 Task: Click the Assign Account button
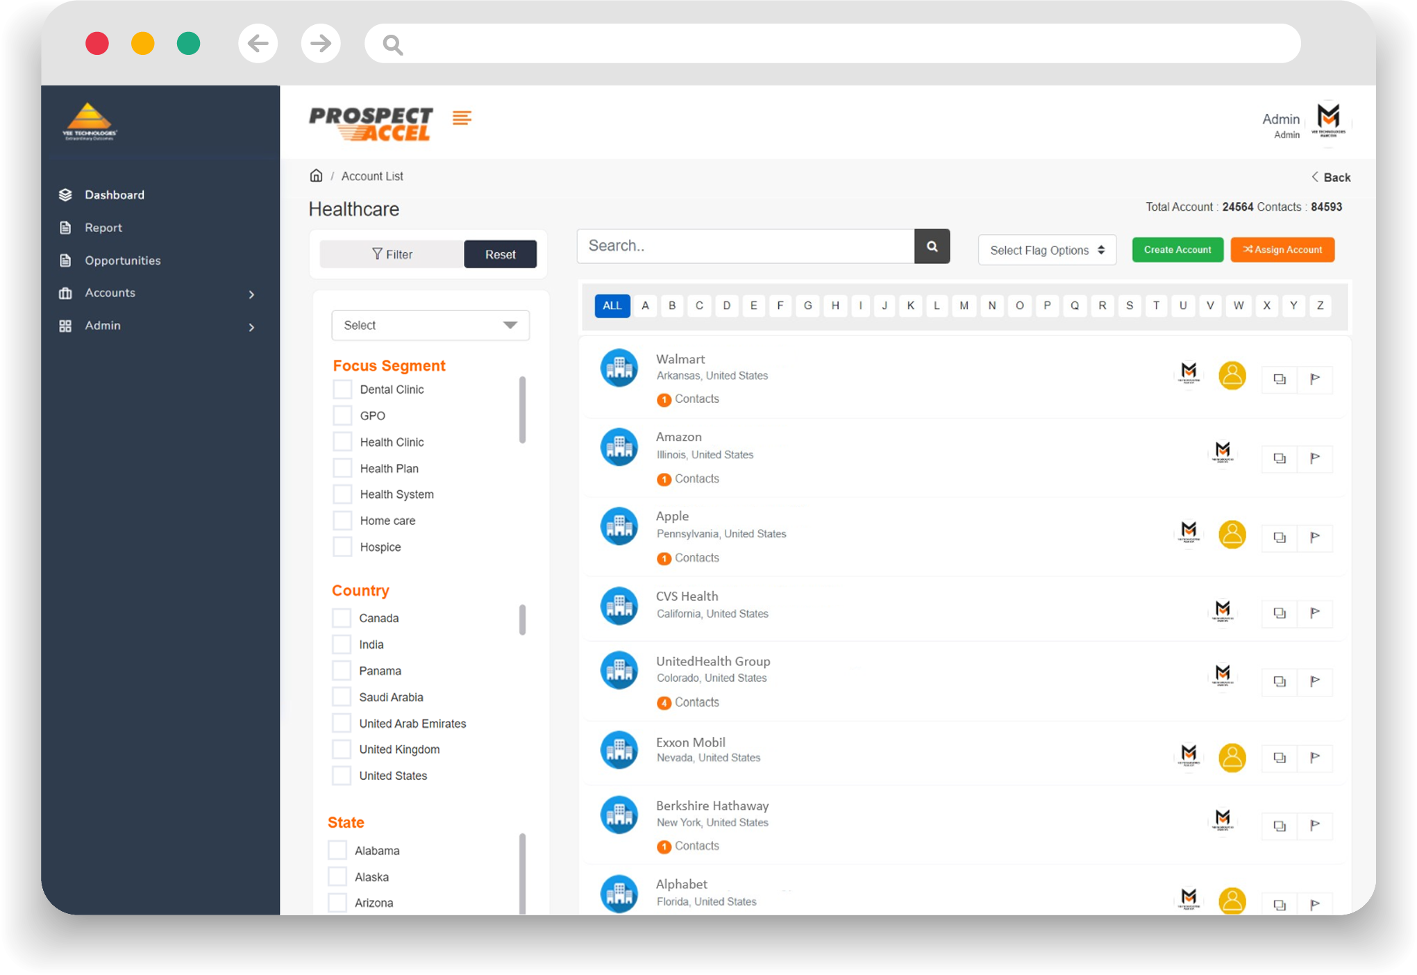click(x=1282, y=250)
